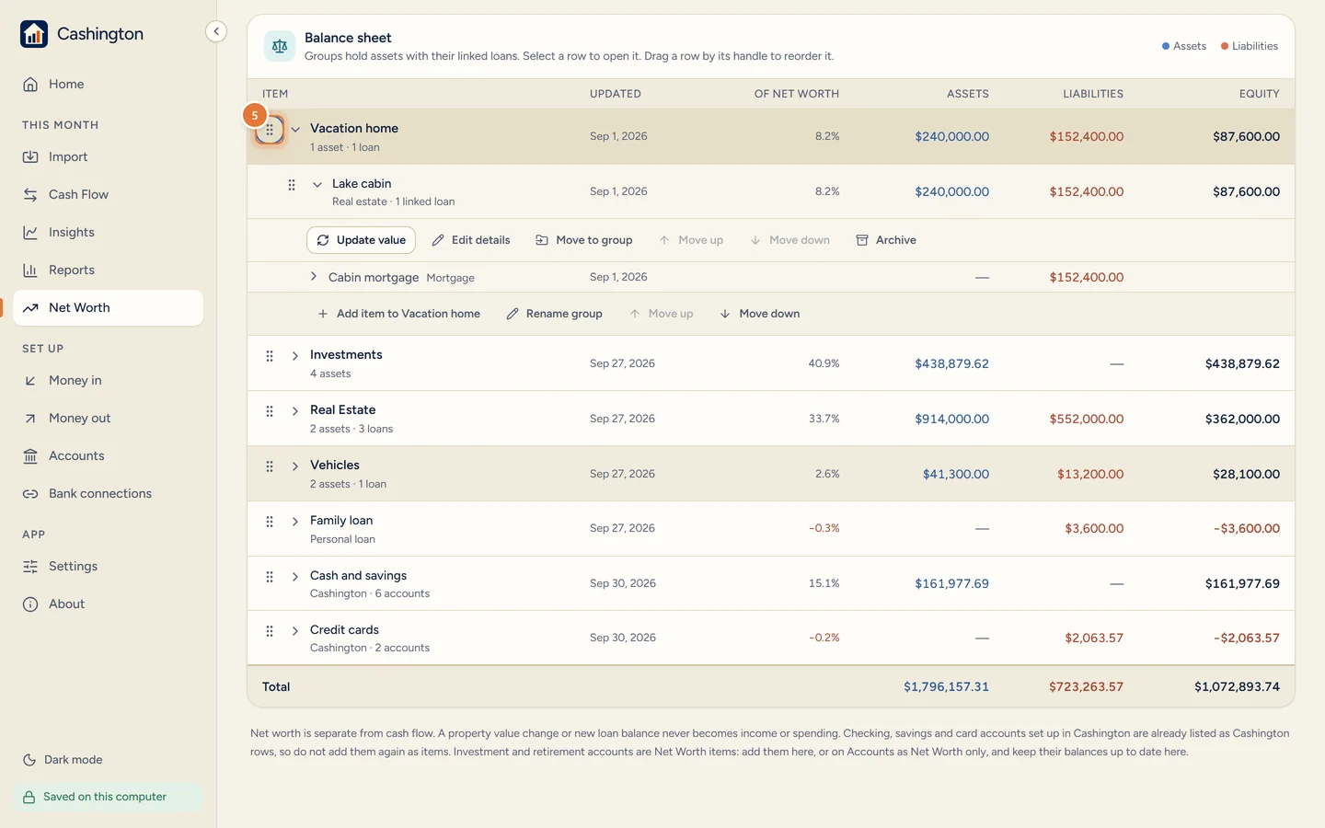Click the Vehicles row drag handle
Viewport: 1325px width, 828px height.
(x=270, y=466)
